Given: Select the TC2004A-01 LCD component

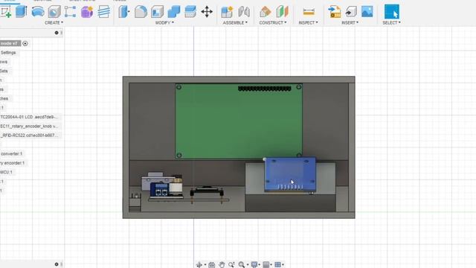Looking at the screenshot, I should pos(30,117).
